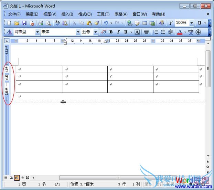Click the first table cell

coord(40,69)
